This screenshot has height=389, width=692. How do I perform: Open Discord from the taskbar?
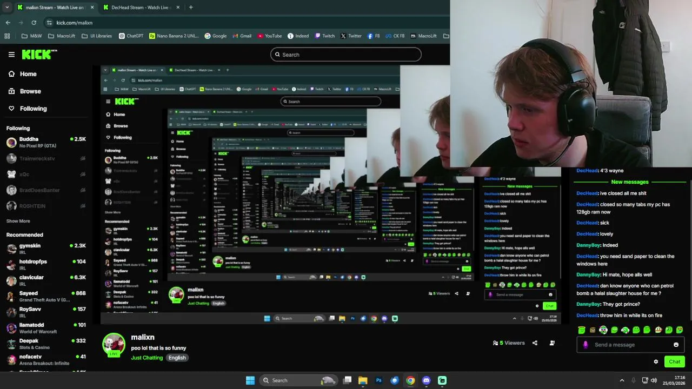point(427,380)
